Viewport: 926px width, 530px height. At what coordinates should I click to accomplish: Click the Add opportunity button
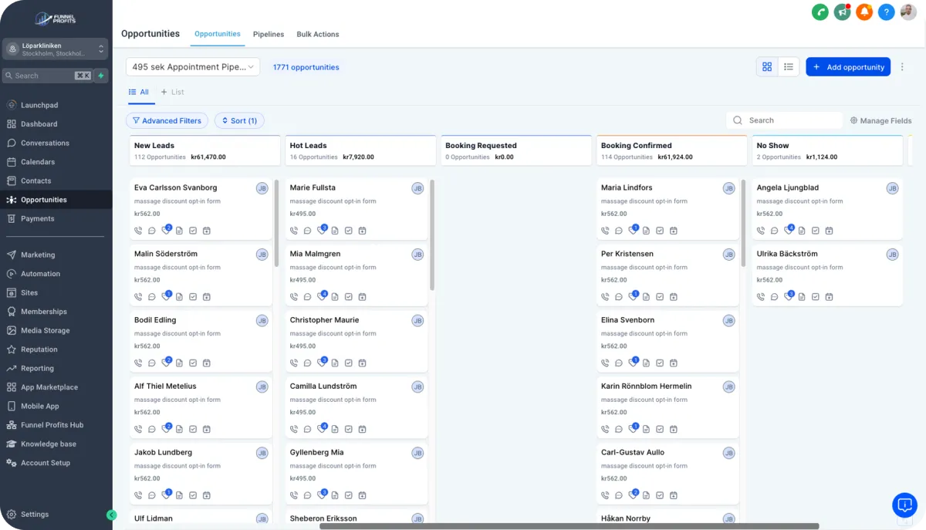pyautogui.click(x=848, y=67)
